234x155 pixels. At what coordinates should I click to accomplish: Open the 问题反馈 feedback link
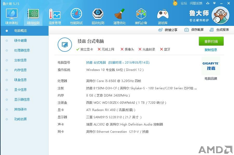tap(196, 3)
